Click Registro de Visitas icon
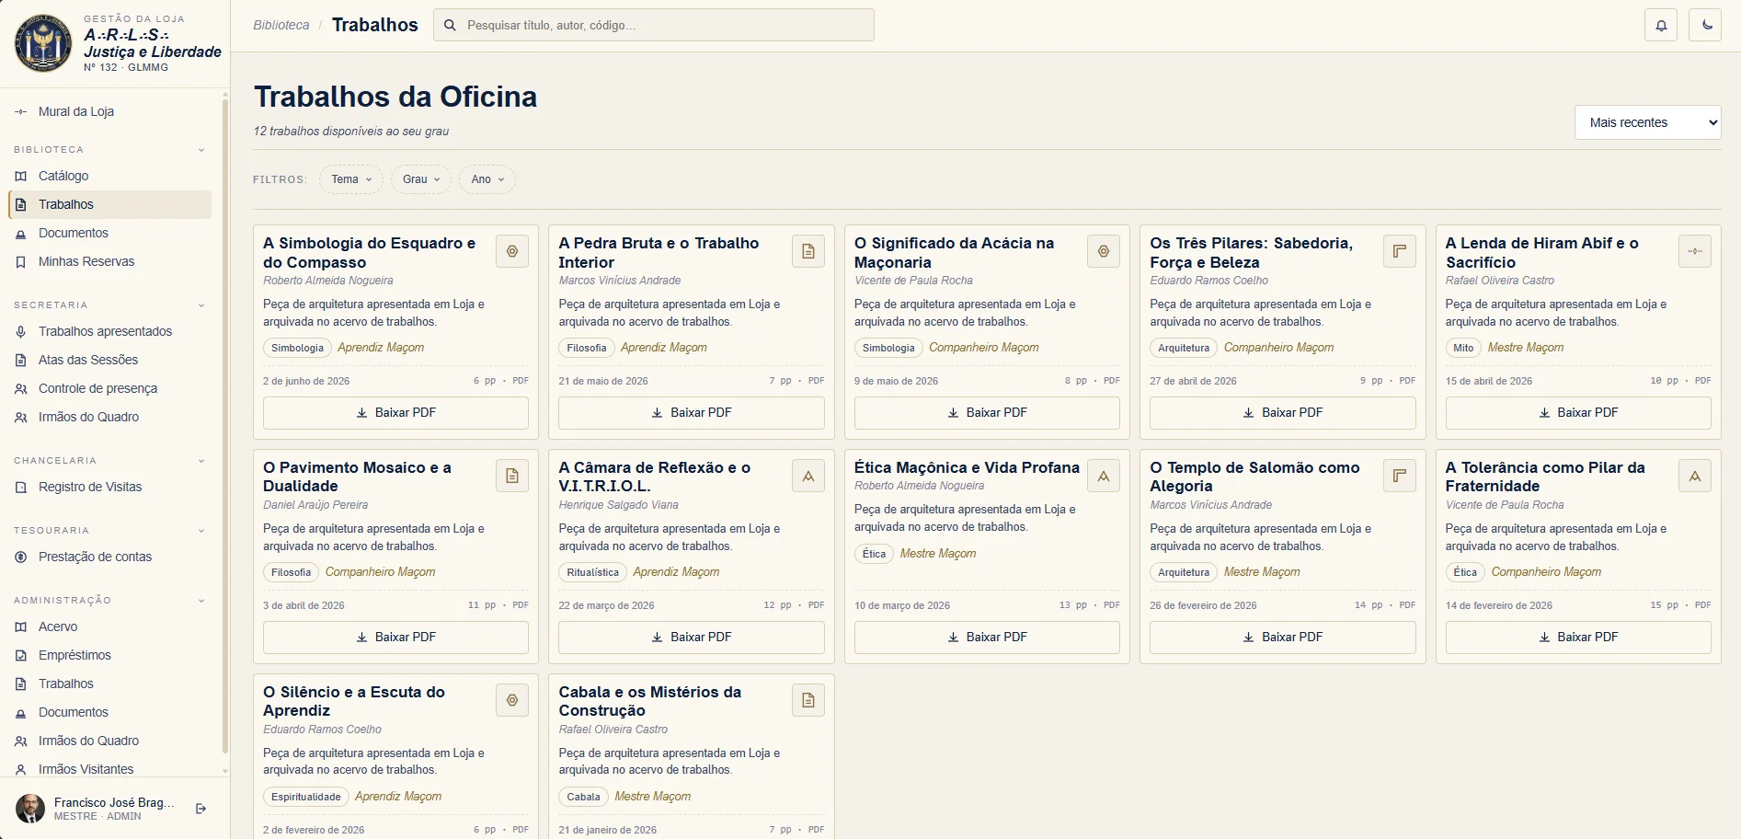Image resolution: width=1741 pixels, height=839 pixels. (21, 487)
